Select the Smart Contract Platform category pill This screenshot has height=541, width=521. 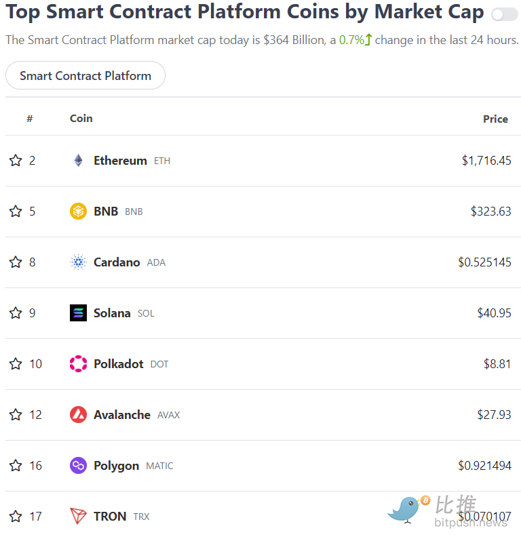(x=85, y=75)
